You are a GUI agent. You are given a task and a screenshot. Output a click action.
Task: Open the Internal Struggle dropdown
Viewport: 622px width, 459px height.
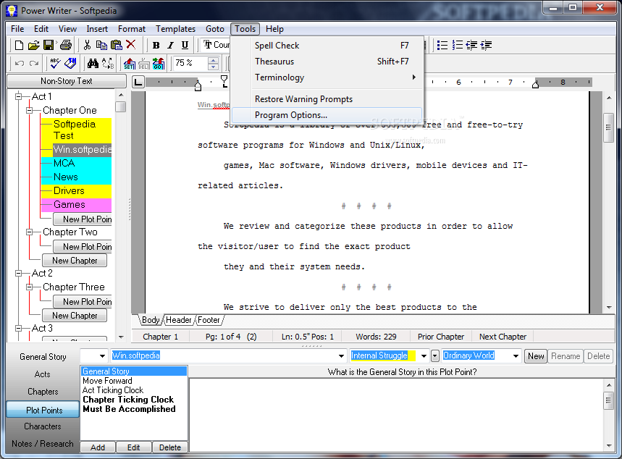(424, 356)
